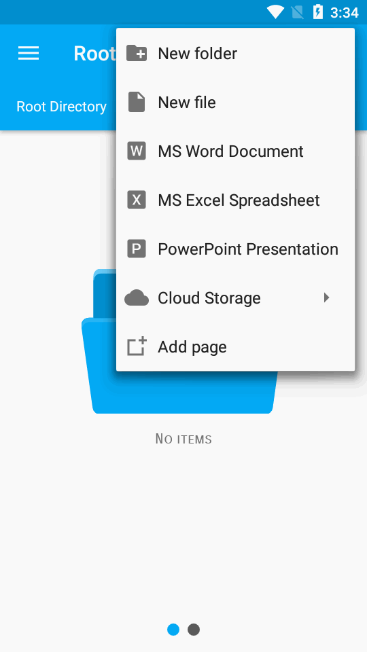
Task: Create an MS Excel Spreadsheet
Action: click(x=236, y=200)
